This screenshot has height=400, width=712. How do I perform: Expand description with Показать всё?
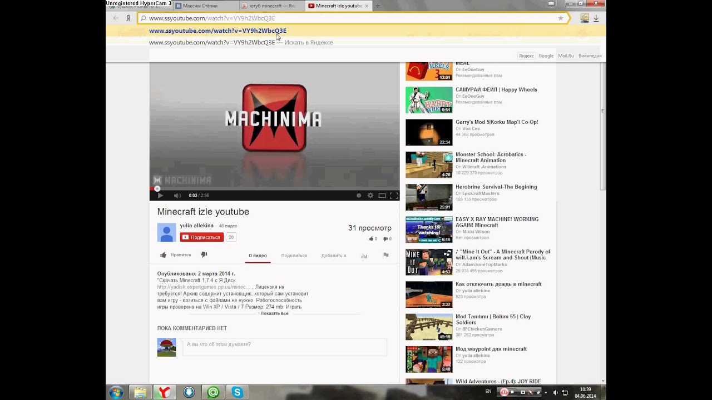tap(274, 313)
